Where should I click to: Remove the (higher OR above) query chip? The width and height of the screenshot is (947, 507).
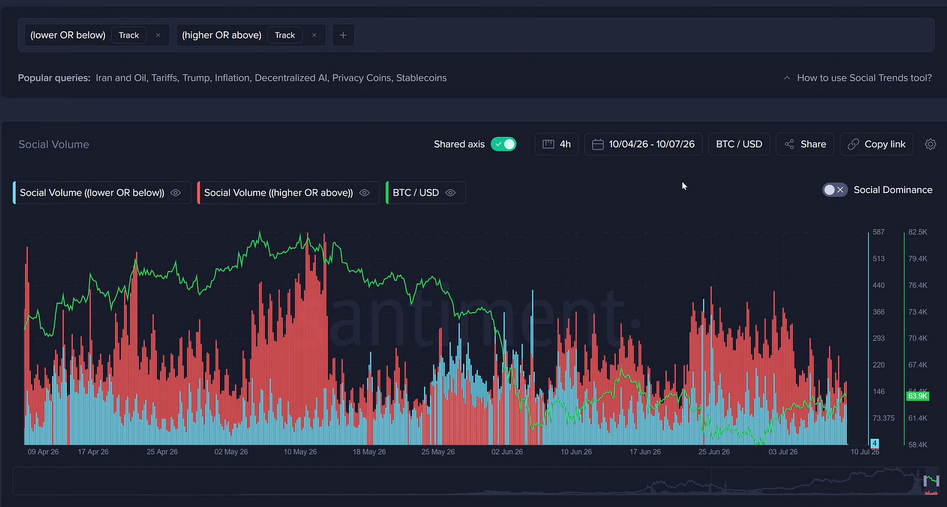314,35
